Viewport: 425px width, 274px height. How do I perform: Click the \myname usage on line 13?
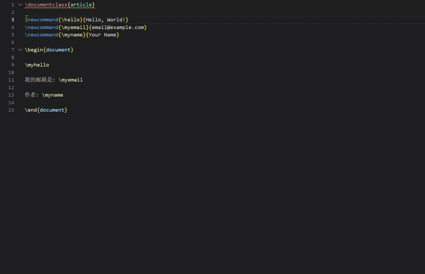53,95
